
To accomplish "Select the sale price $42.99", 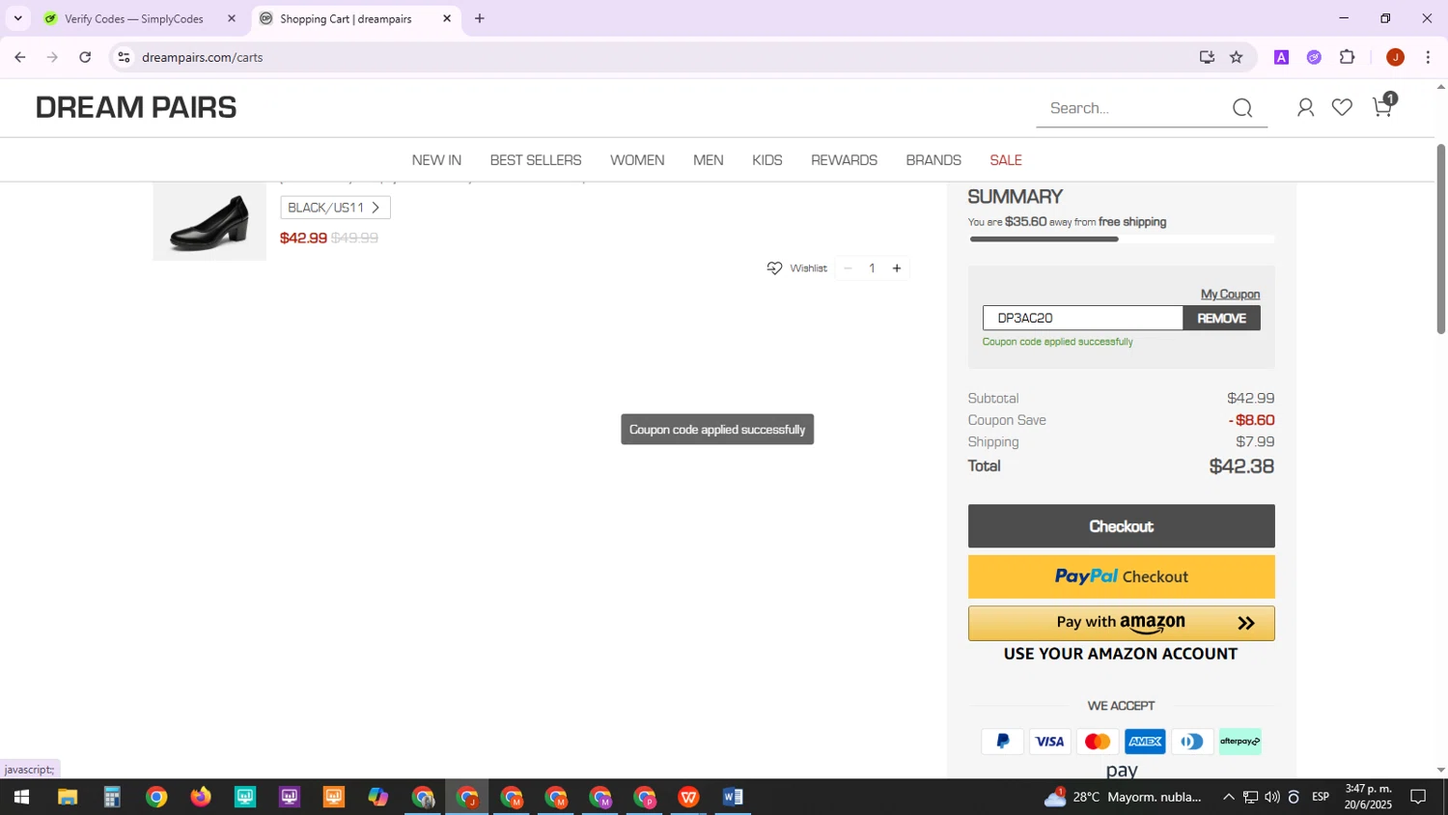I will click(x=303, y=239).
